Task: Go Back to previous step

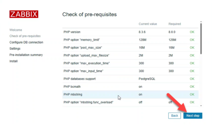Action: pos(174,116)
